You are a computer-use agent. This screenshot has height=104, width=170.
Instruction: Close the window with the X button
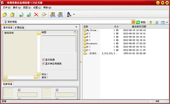[x=167, y=3]
